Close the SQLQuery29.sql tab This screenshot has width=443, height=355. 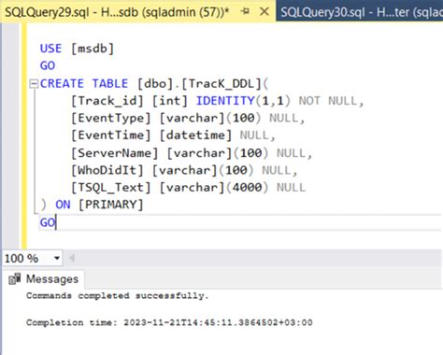264,12
